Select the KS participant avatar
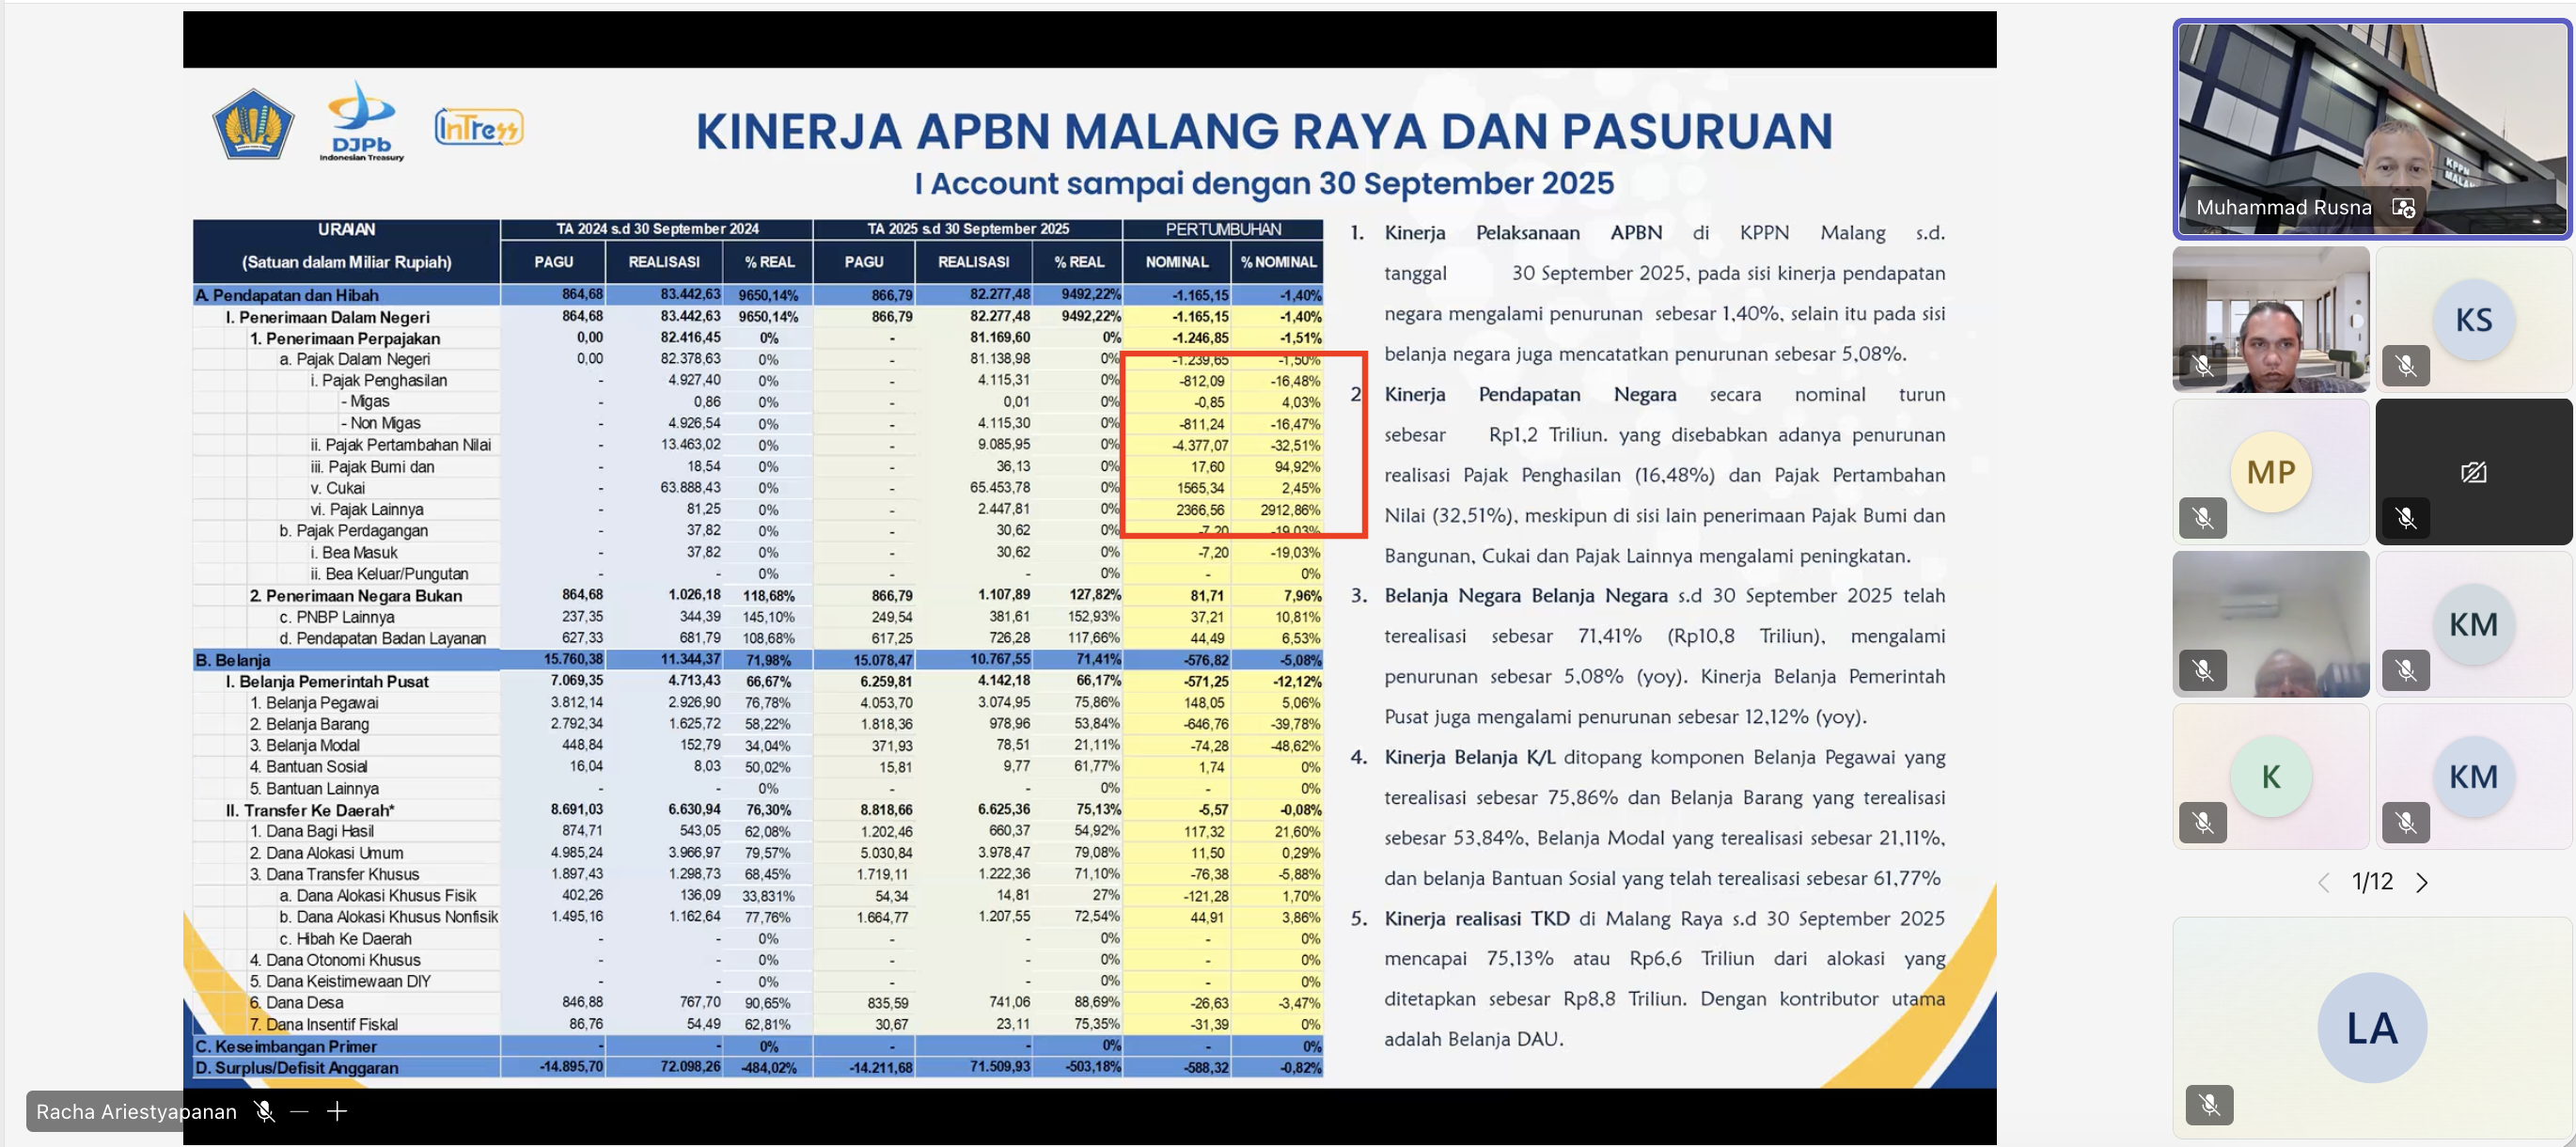2576x1147 pixels. 2473,320
